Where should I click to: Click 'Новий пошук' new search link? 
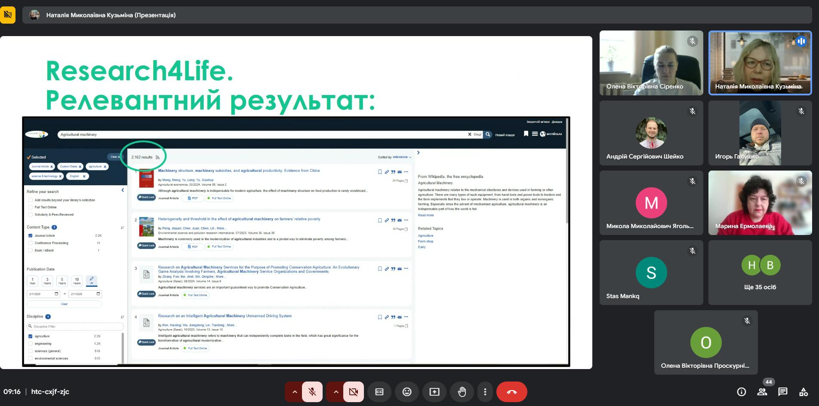coord(505,135)
